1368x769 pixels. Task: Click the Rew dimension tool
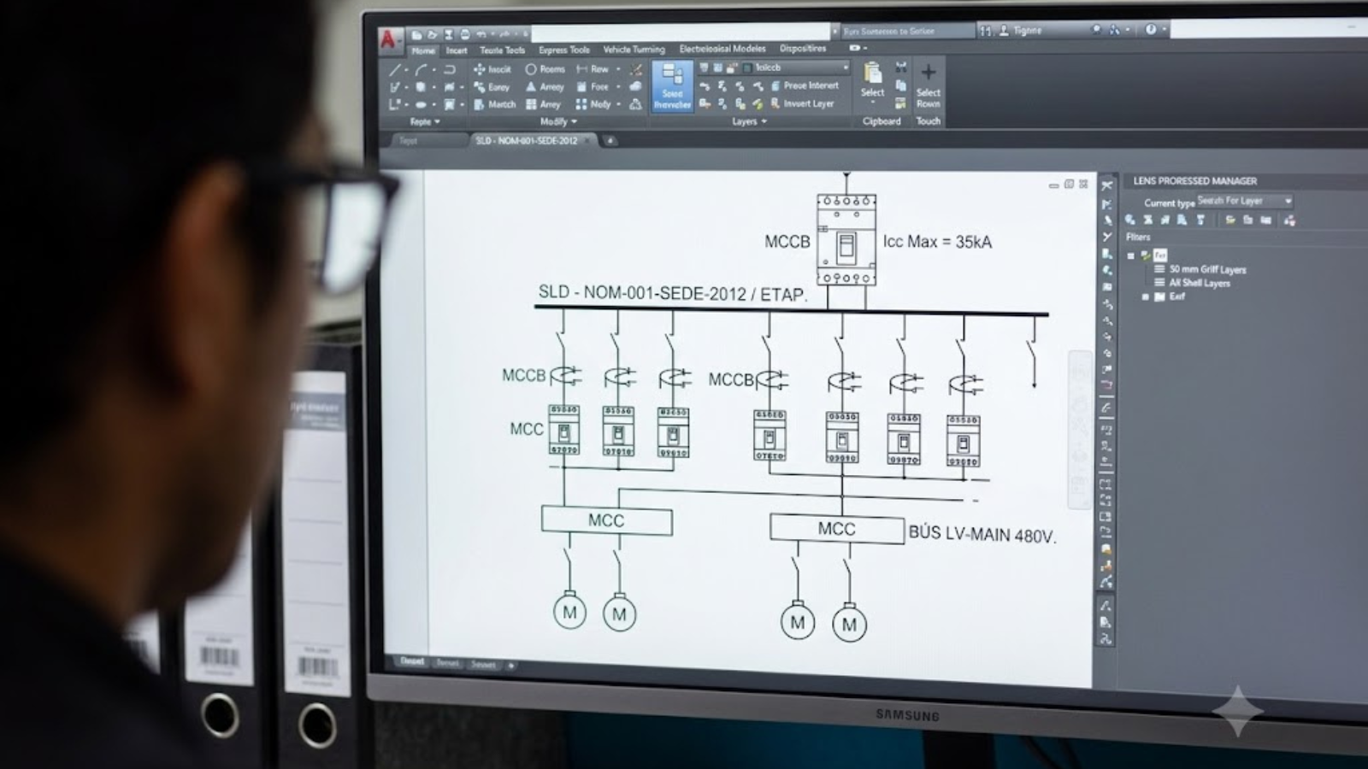click(593, 69)
